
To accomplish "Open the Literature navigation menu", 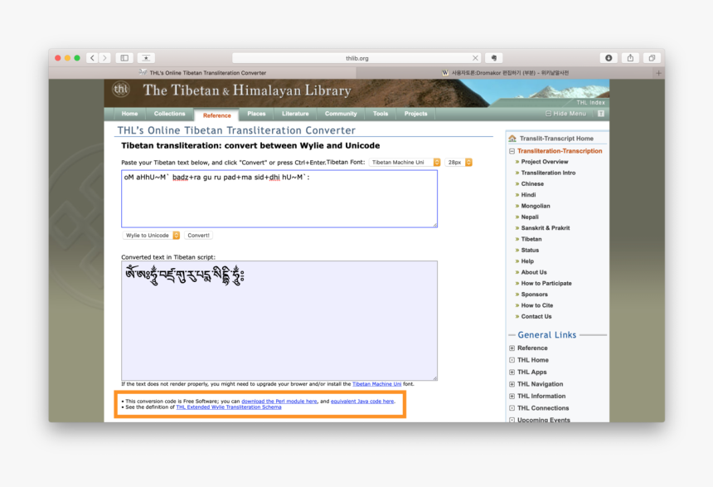I will 295,114.
